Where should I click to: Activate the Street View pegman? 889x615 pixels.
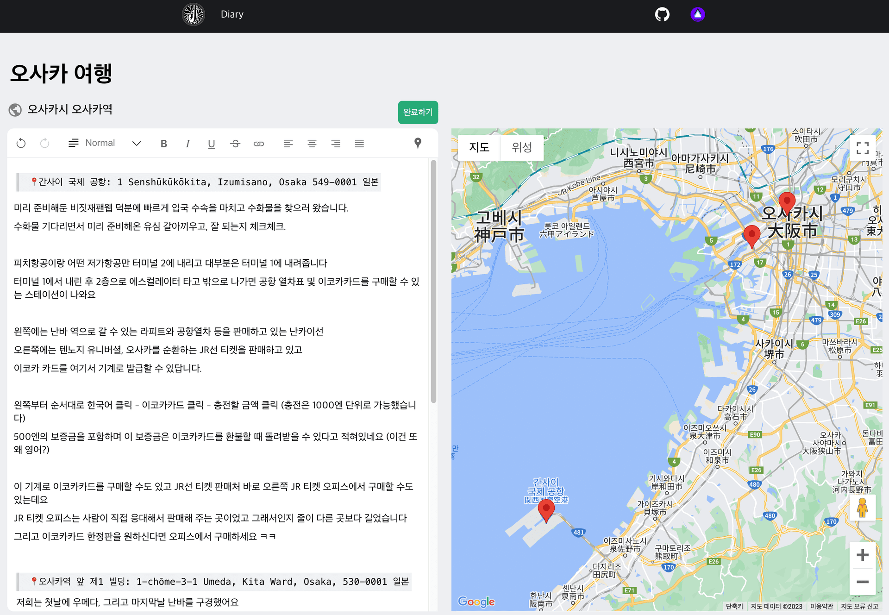pyautogui.click(x=863, y=508)
